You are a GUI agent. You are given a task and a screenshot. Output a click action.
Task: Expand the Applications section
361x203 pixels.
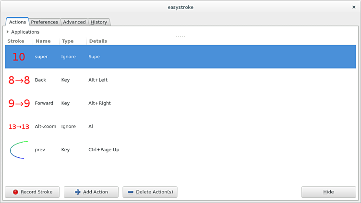8,32
